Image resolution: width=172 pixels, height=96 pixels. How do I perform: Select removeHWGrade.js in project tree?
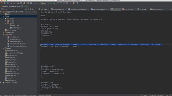click(15, 42)
